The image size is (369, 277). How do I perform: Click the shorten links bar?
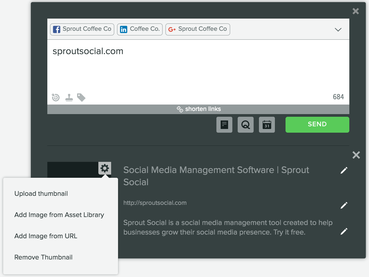(x=198, y=109)
